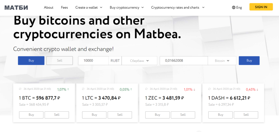Switch exchange form to Sell mode
This screenshot has height=132, width=279.
coord(60,61)
